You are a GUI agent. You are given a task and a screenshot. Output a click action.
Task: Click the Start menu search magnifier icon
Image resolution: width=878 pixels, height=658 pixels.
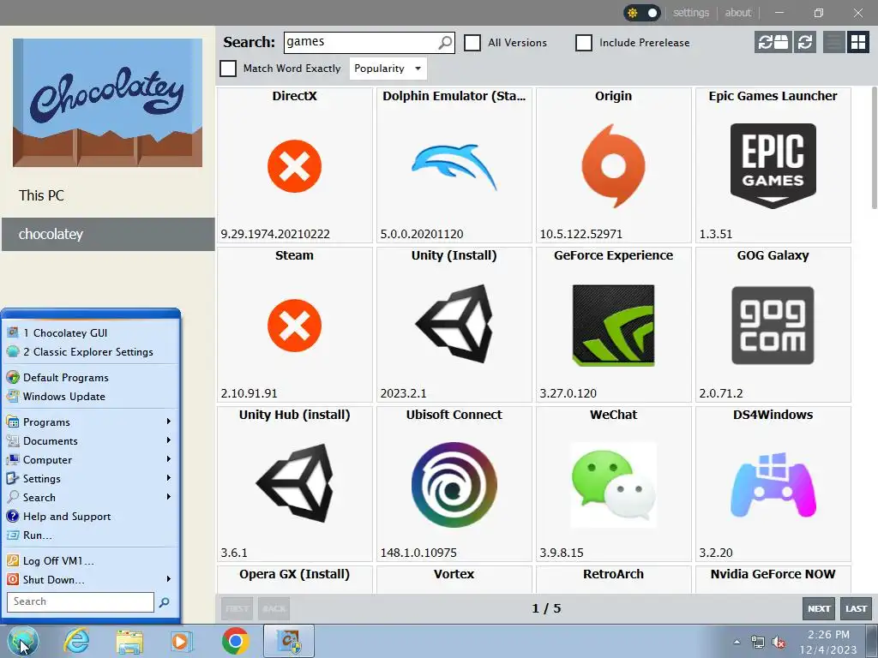pyautogui.click(x=164, y=602)
